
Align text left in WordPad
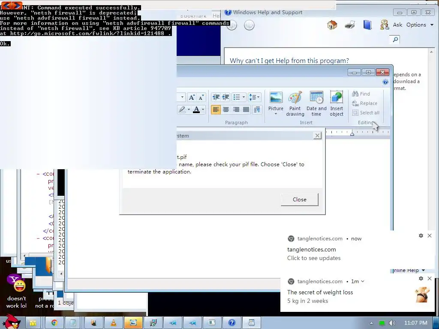[x=216, y=109]
